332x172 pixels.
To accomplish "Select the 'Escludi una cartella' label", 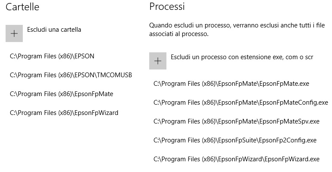I will click(x=54, y=30).
